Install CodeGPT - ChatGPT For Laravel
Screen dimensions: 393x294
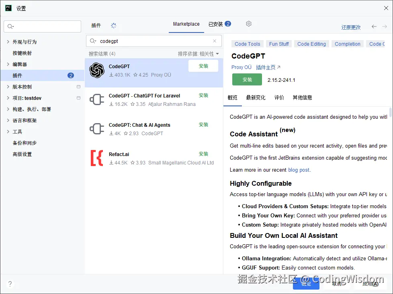(203, 95)
